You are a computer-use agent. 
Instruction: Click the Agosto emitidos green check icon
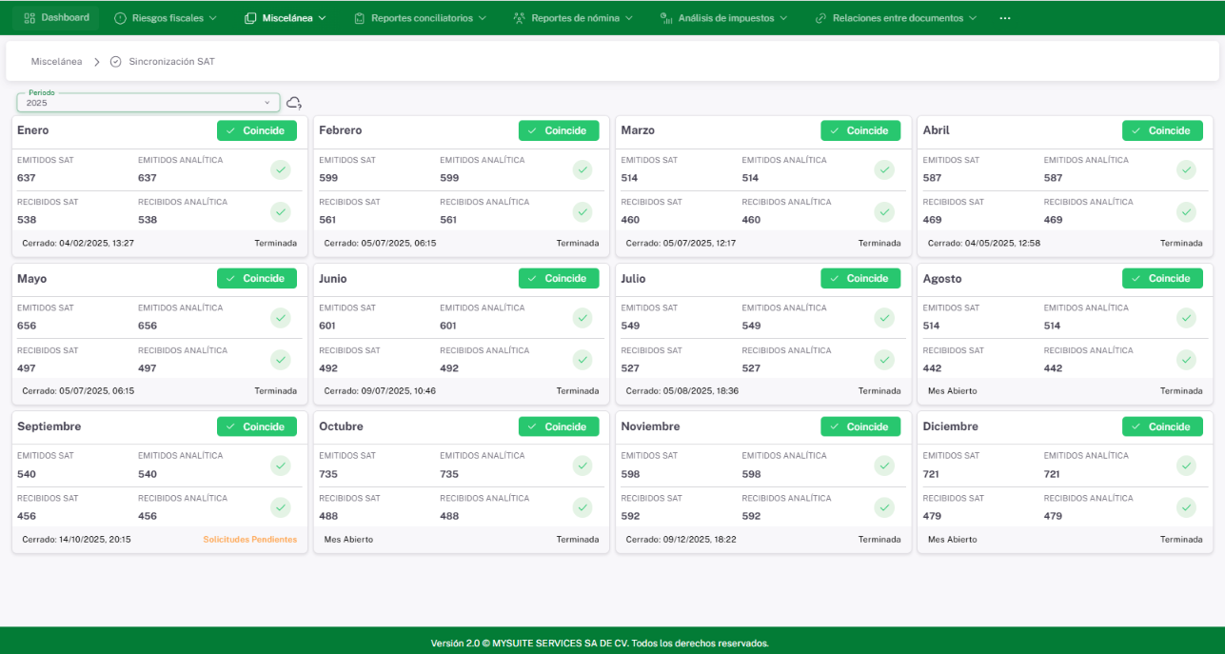pos(1186,318)
